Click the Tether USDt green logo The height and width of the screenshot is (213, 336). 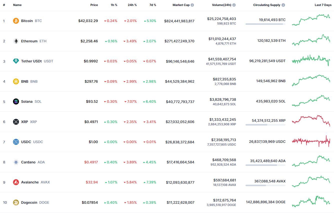click(16, 61)
